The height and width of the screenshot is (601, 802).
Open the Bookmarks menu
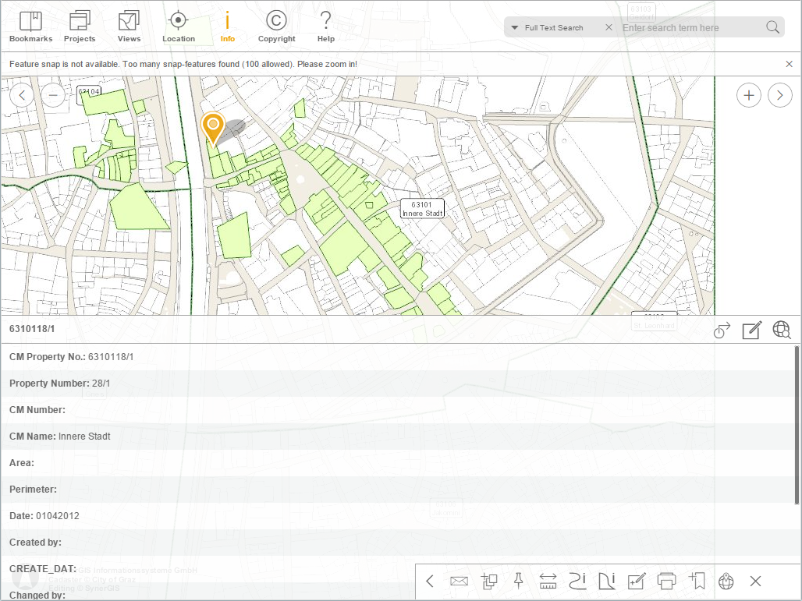coord(30,25)
